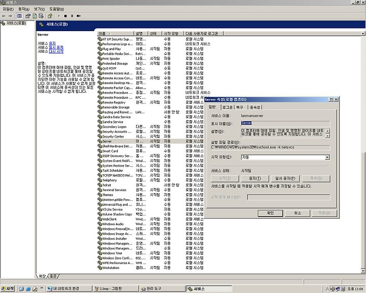Click the 중지 link in left description pane
This screenshot has width=366, height=293.
52,43
